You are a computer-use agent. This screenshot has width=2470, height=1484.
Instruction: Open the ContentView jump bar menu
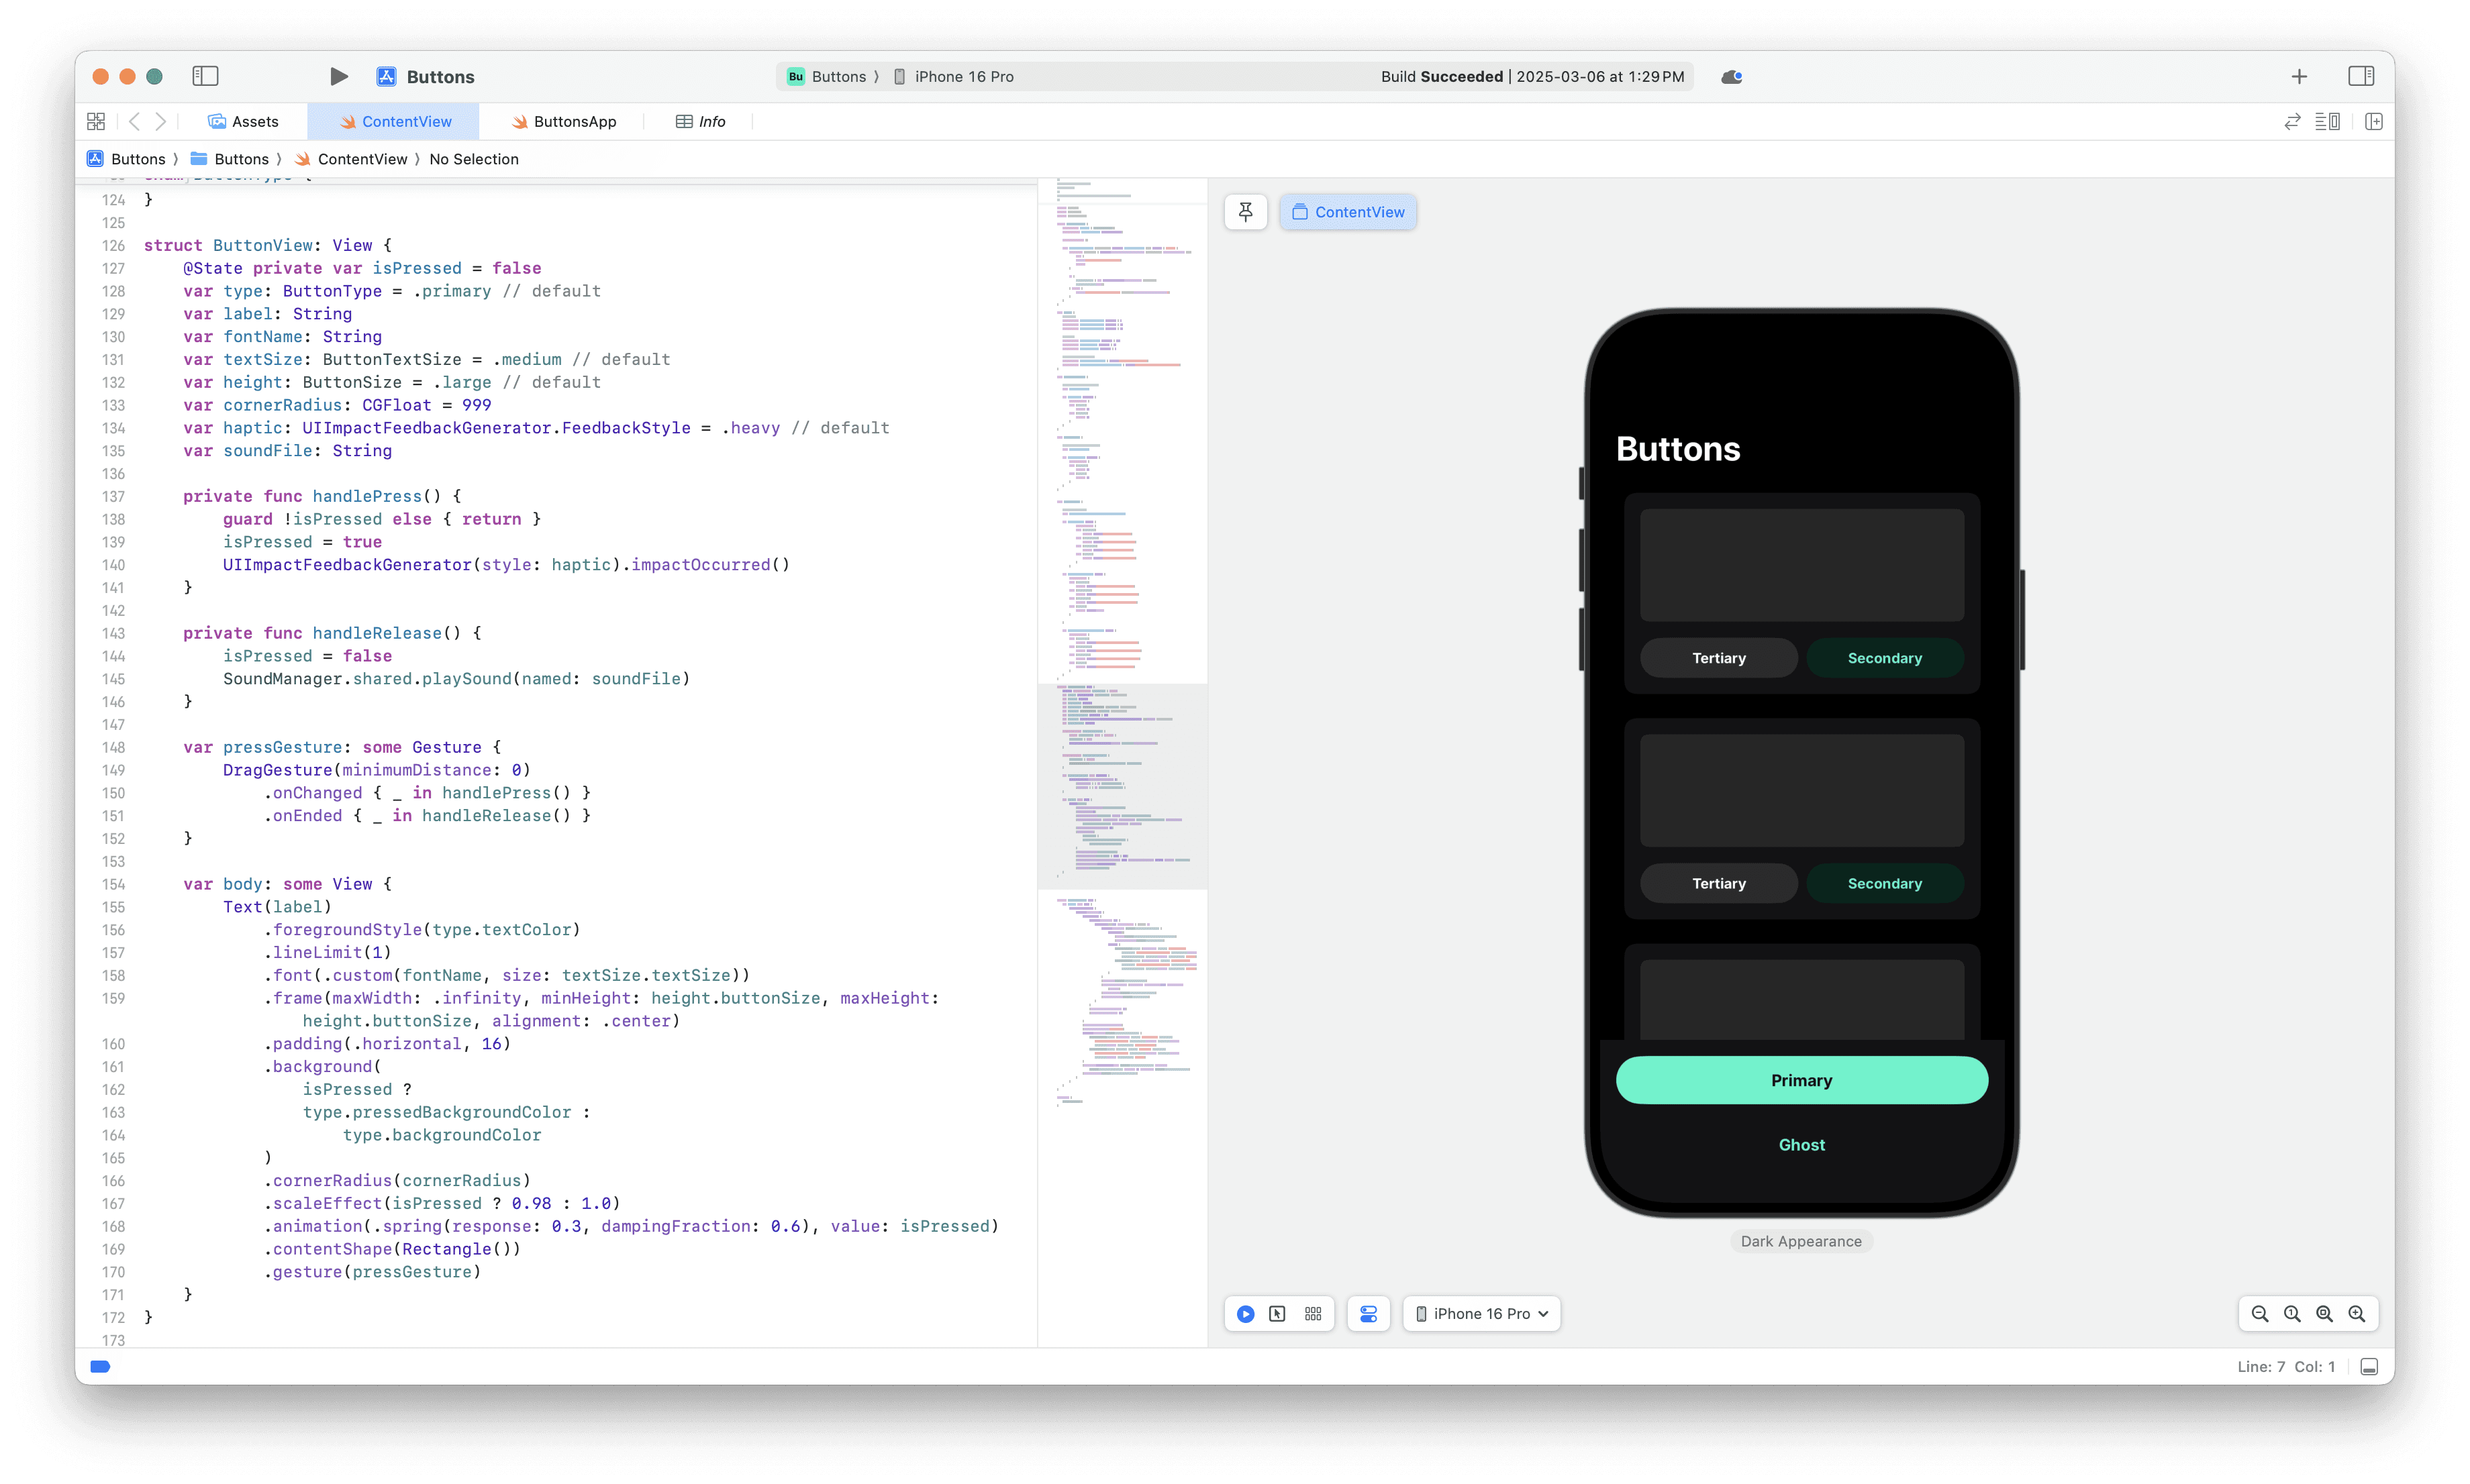pos(363,159)
